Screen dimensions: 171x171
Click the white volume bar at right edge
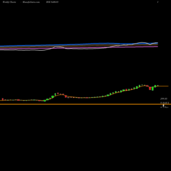point(163,106)
